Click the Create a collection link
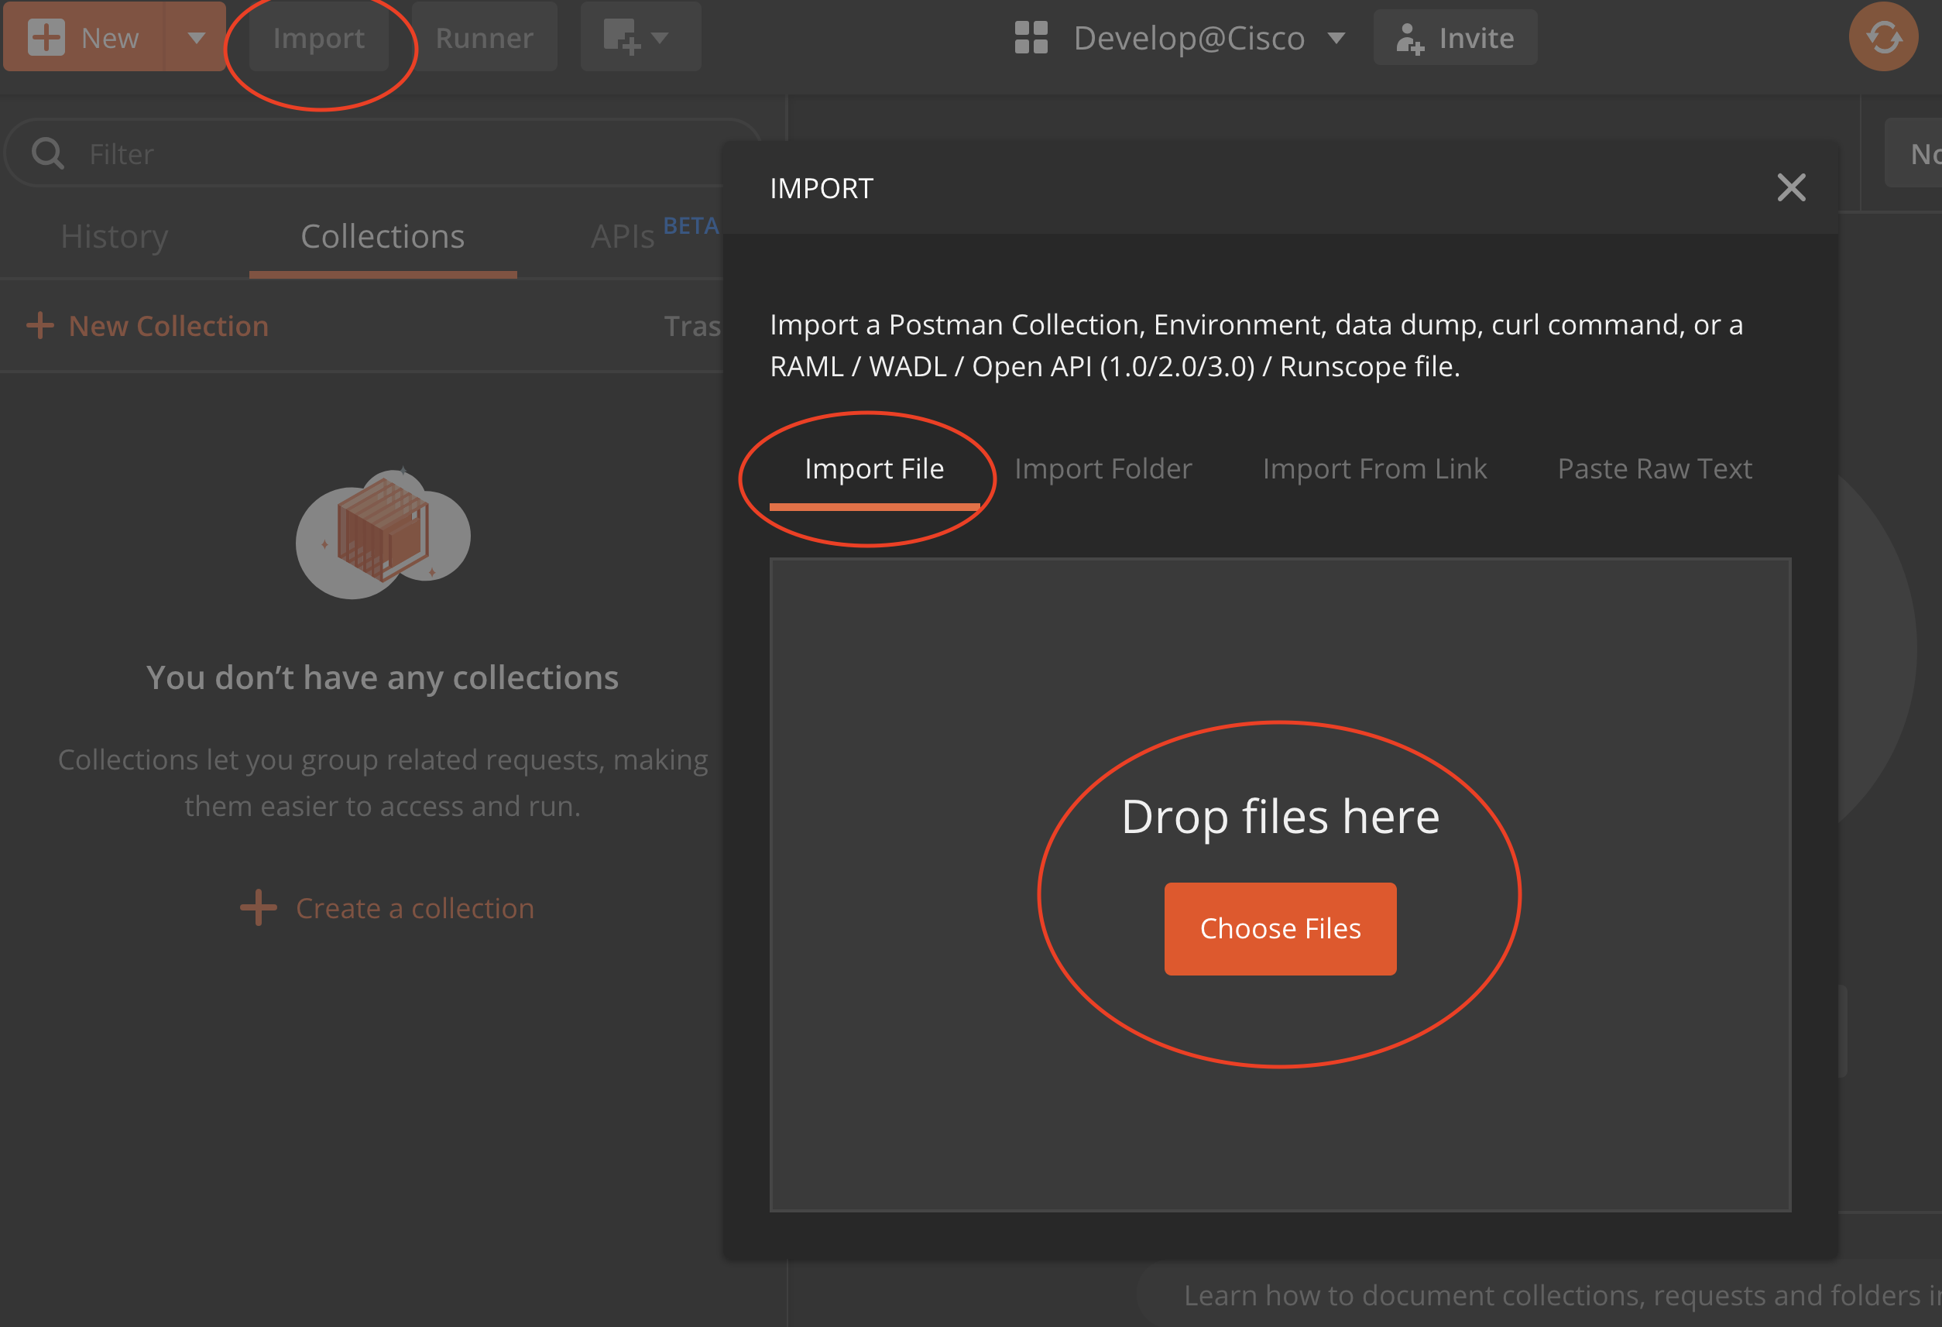1942x1327 pixels. [414, 908]
